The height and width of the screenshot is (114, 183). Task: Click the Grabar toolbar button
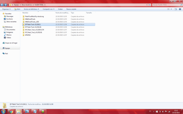60,9
